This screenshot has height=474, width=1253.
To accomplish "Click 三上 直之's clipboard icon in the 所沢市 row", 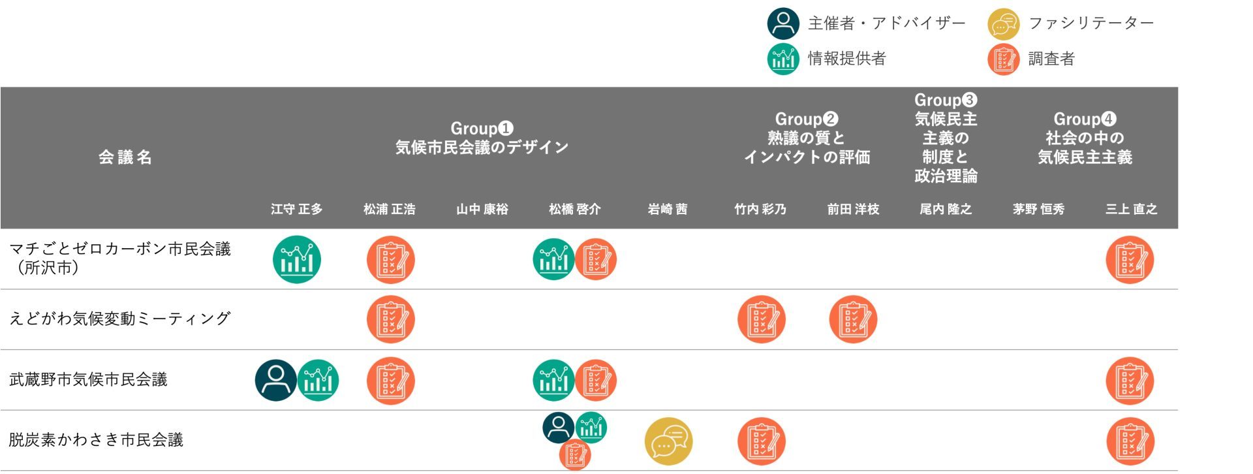I will tap(1130, 260).
